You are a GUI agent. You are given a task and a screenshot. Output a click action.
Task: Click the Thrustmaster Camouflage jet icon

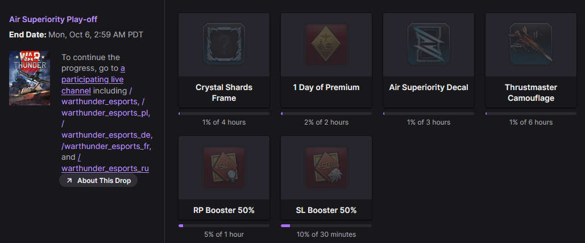tap(531, 44)
